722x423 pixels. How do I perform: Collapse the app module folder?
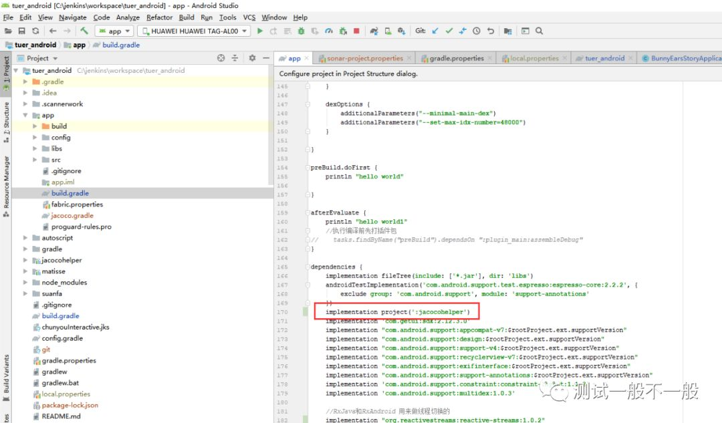click(x=26, y=115)
